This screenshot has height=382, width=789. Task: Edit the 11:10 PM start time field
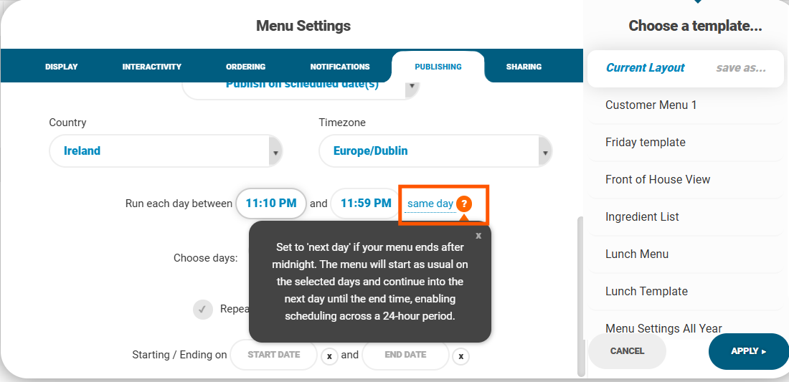coord(271,204)
